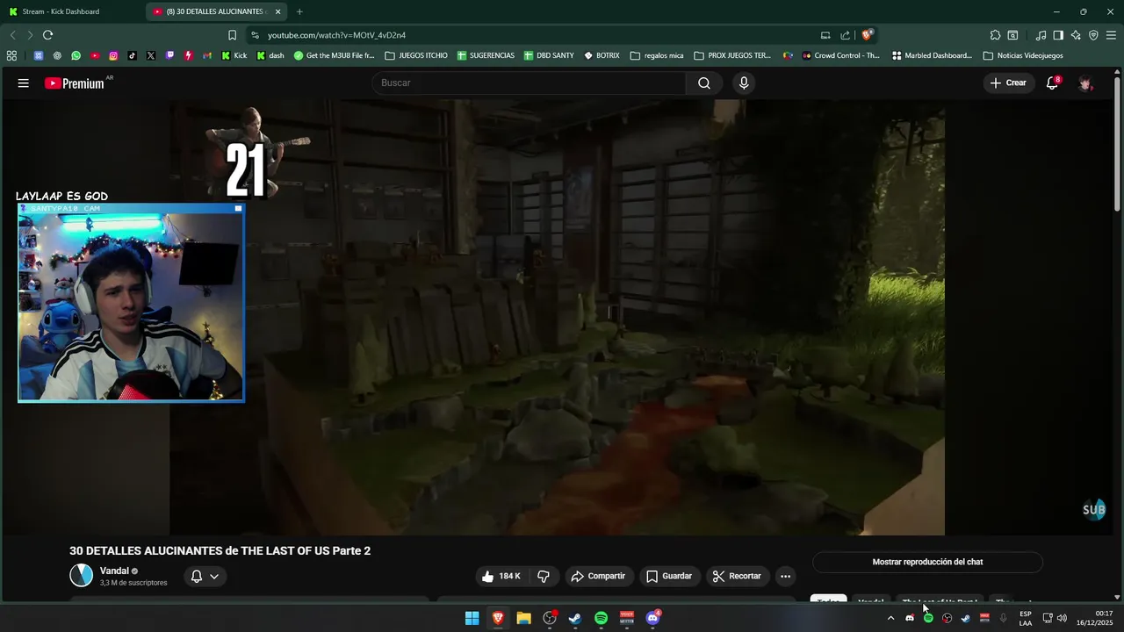Click Crear create button
The height and width of the screenshot is (632, 1124).
coord(1008,83)
